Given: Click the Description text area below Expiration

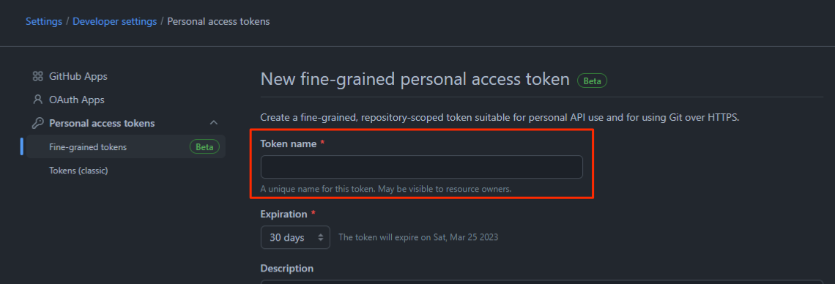Looking at the screenshot, I should pyautogui.click(x=542, y=282).
